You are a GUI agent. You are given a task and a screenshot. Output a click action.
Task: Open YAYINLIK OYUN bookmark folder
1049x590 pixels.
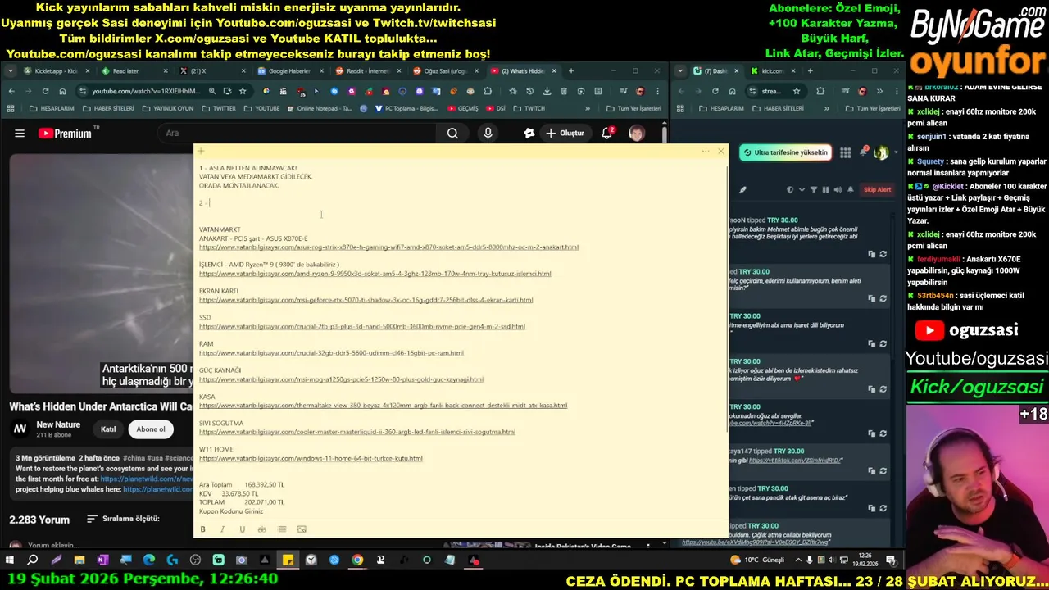(x=168, y=108)
